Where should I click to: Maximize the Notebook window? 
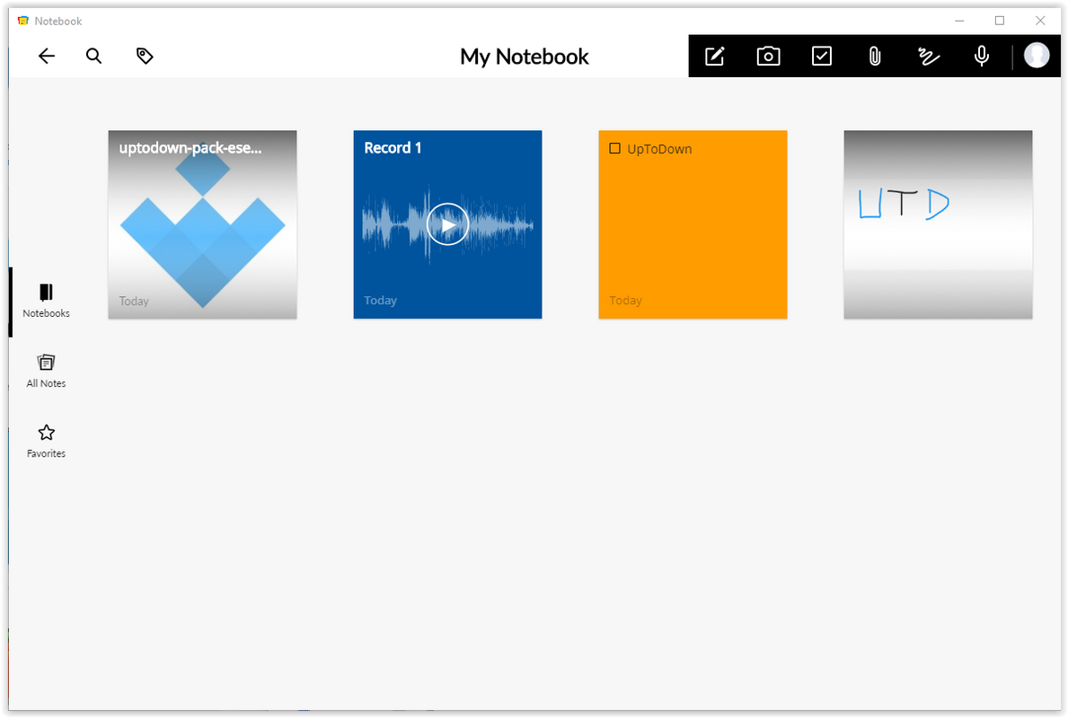[x=999, y=22]
